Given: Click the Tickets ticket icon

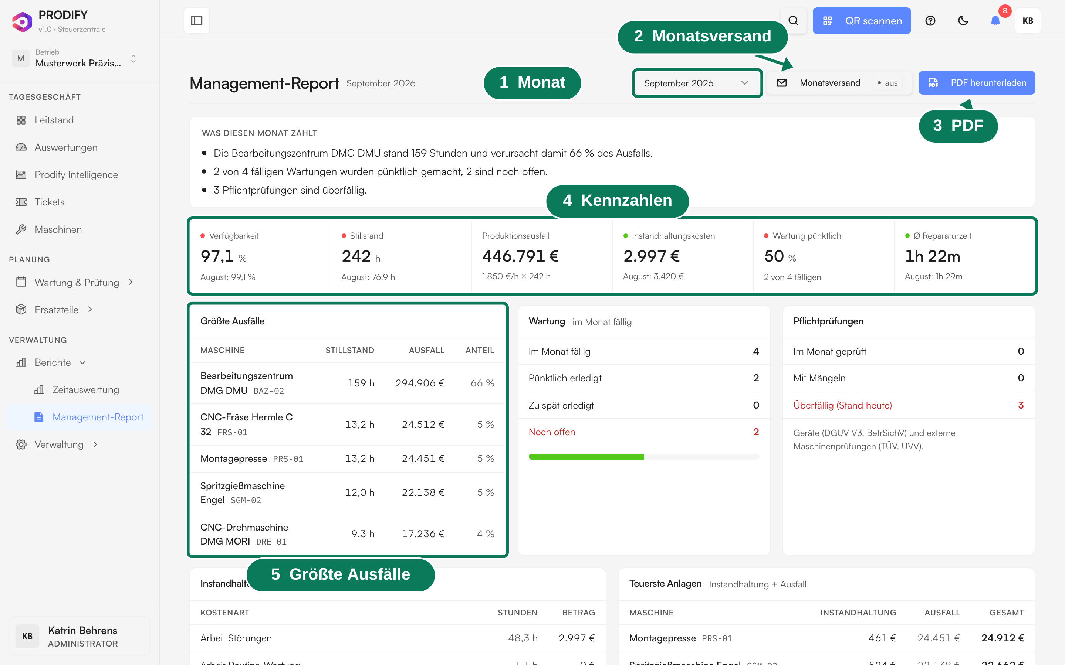Looking at the screenshot, I should tap(21, 202).
